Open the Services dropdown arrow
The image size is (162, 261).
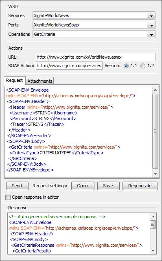[x=151, y=16]
